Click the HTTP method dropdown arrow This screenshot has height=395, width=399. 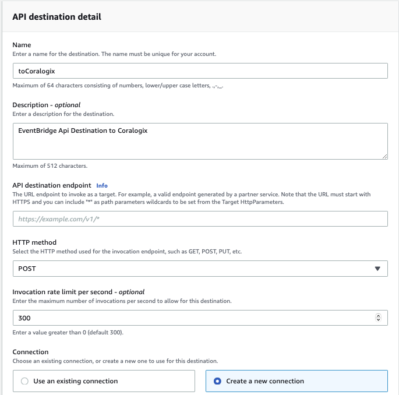coord(377,269)
